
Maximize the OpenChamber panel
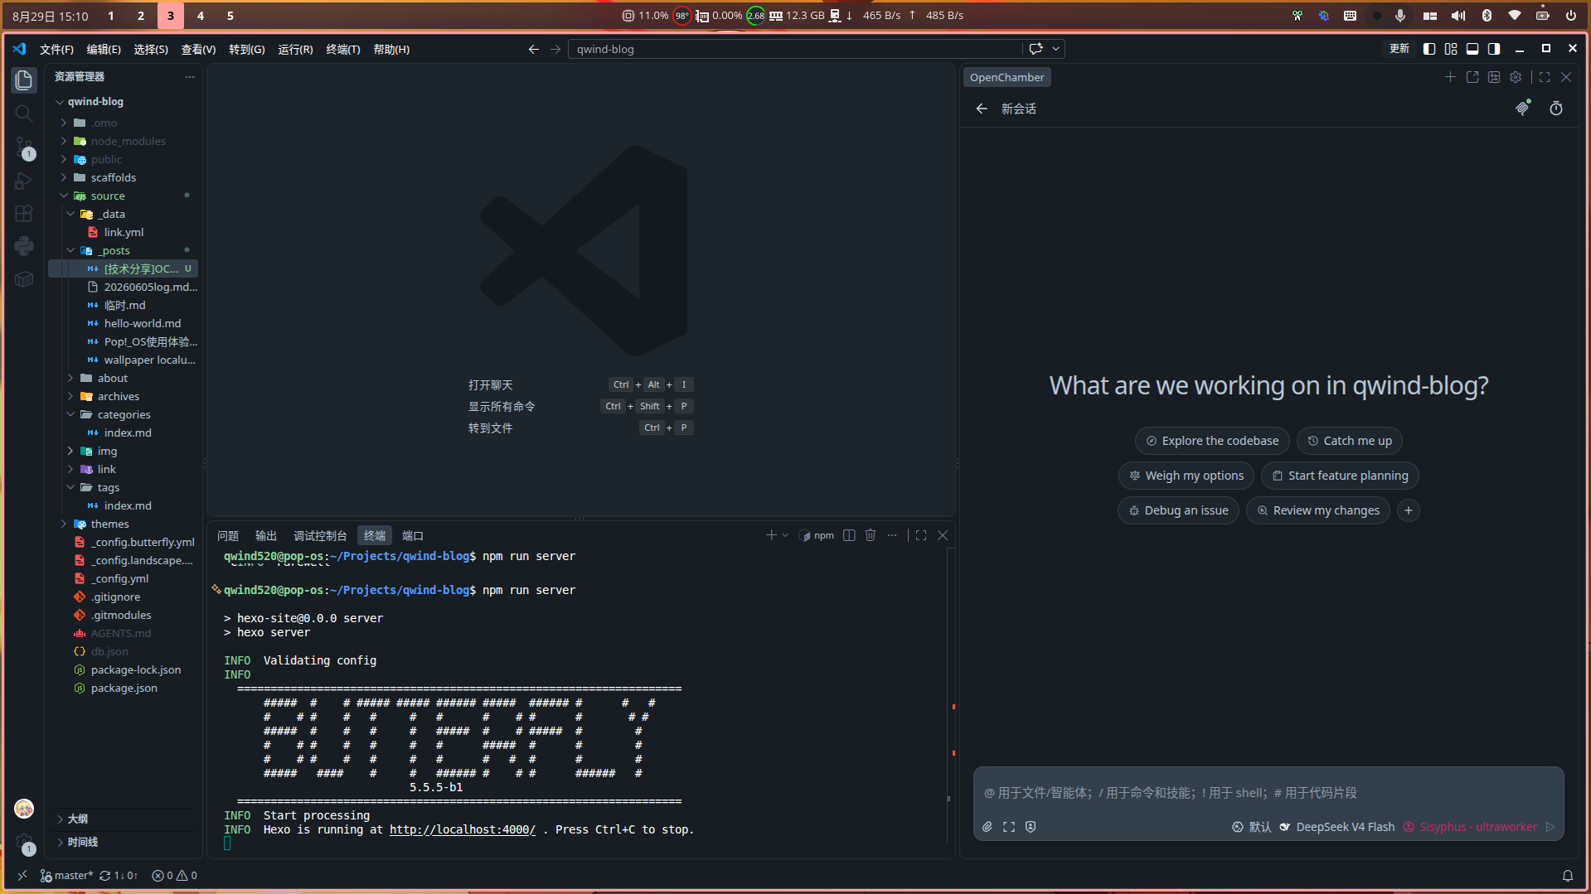coord(1545,77)
